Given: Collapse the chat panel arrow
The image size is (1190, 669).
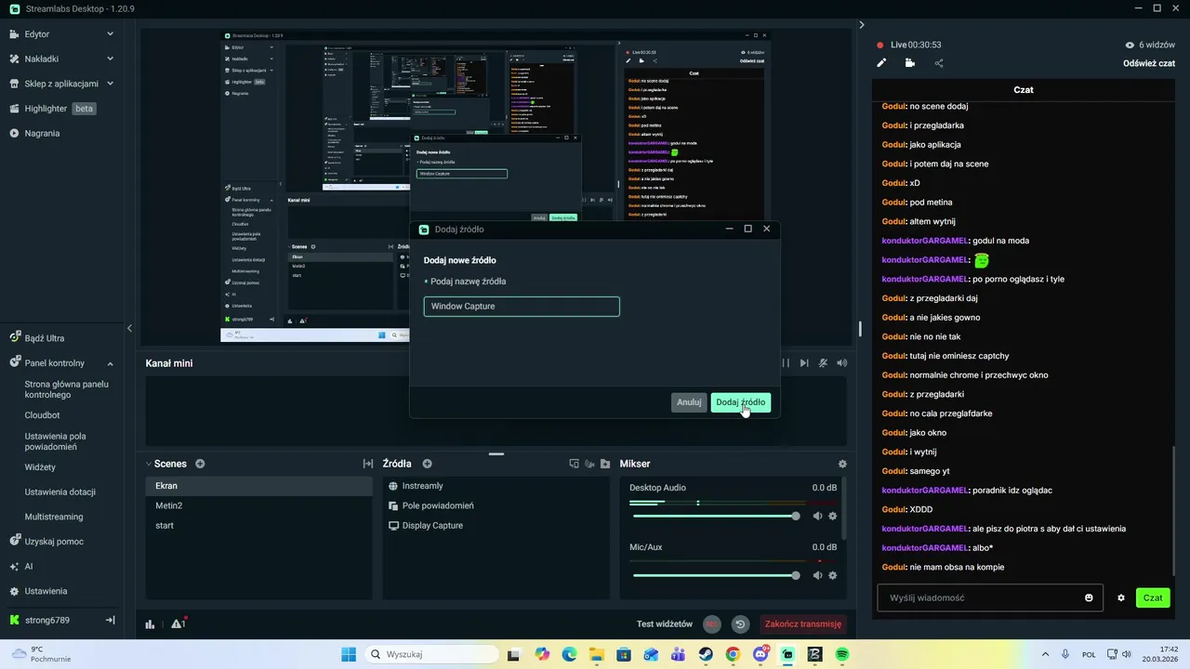Looking at the screenshot, I should [862, 25].
